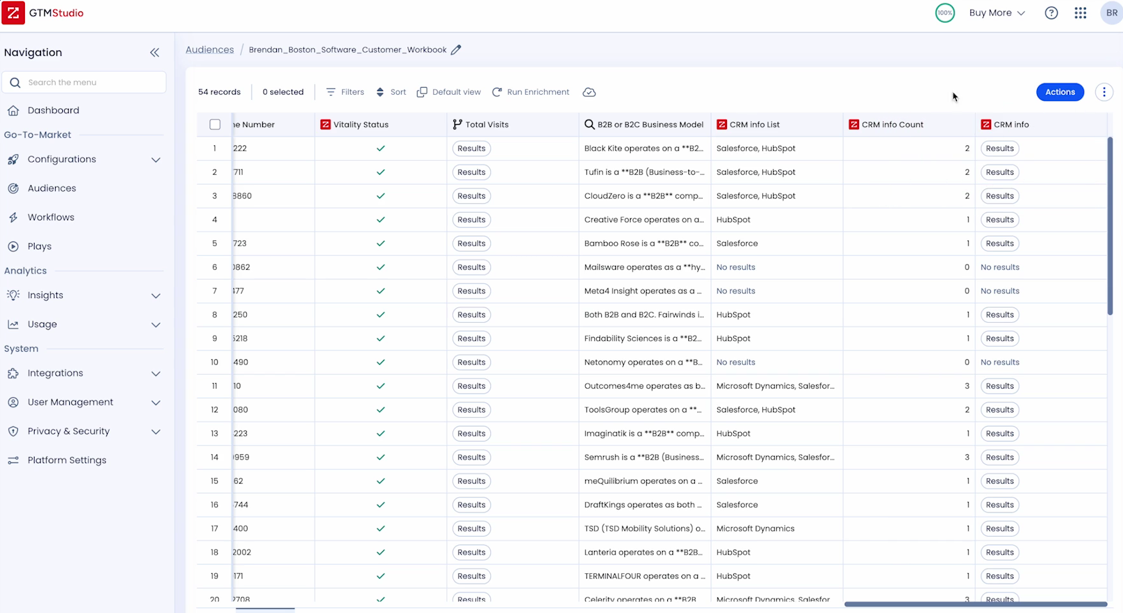The height and width of the screenshot is (613, 1123).
Task: Open Workflows in the navigation menu
Action: tap(51, 217)
